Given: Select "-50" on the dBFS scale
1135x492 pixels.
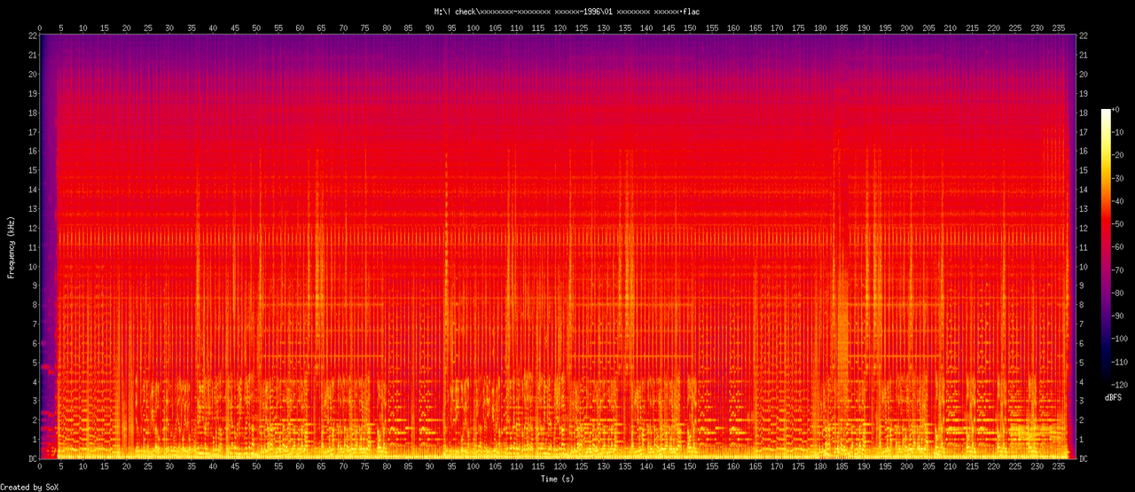Looking at the screenshot, I should point(1120,224).
